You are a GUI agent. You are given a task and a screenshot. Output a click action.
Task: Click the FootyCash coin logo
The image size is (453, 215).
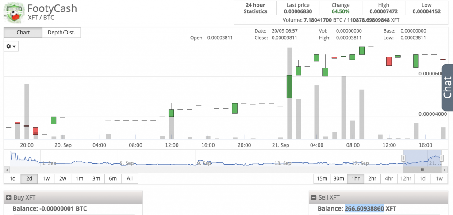tap(14, 13)
